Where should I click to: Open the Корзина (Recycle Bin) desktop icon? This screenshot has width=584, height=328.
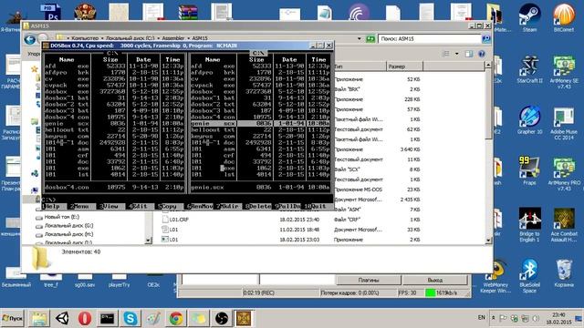coord(564,273)
